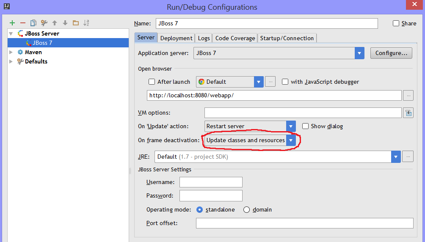Expand the Defaults tree node
425x242 pixels.
pos(11,61)
